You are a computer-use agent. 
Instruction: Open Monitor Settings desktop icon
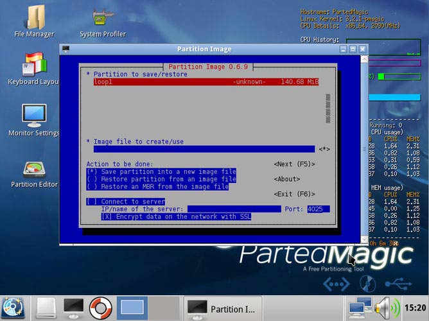coord(33,116)
